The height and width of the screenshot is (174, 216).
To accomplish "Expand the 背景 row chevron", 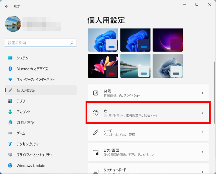I will point(202,93).
